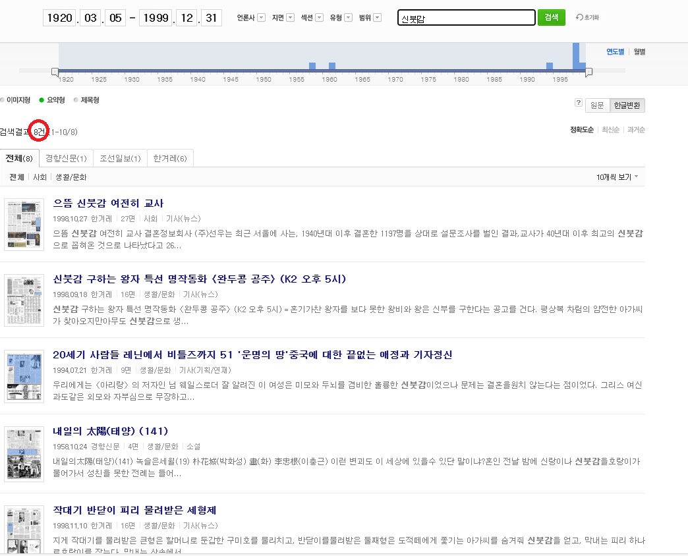Screen dimensions: 688x556
Task: Grab the left timeline range handle
Action: 55,71
